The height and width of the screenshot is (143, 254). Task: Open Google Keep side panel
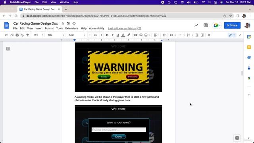(249, 47)
